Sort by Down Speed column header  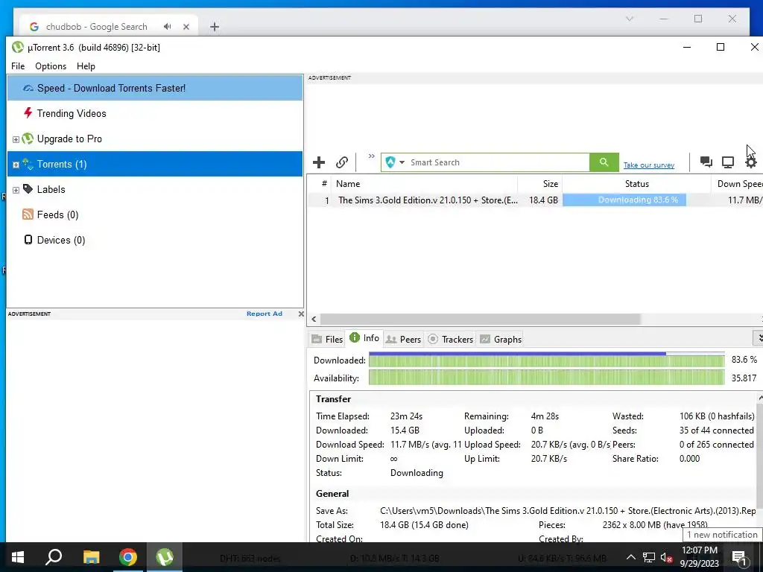coord(737,184)
